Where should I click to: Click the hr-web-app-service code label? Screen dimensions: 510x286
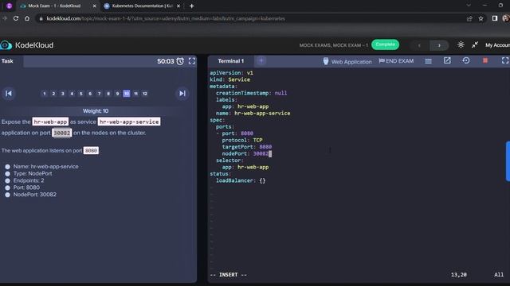129,122
